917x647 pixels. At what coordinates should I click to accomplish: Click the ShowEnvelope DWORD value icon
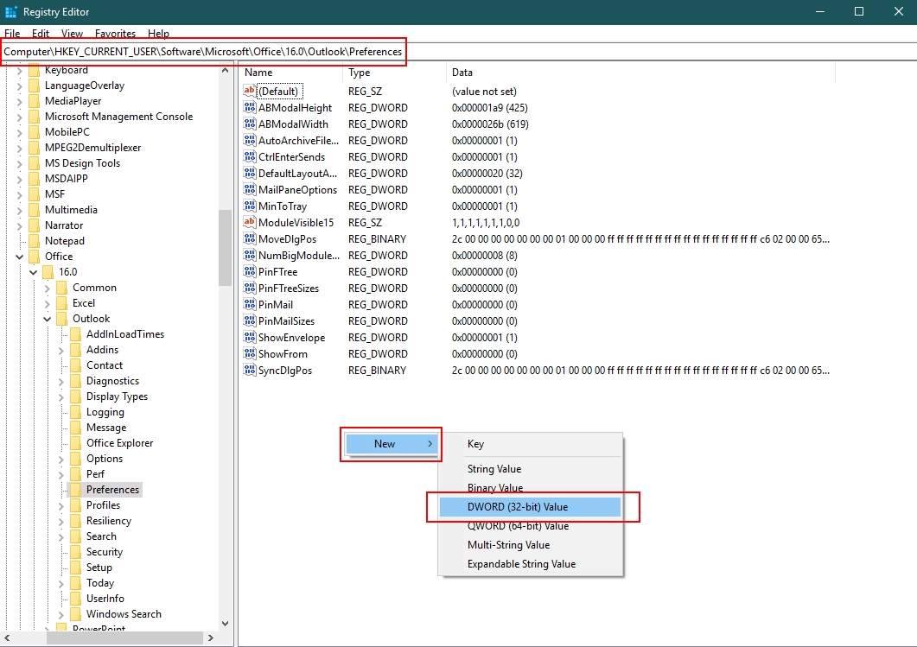(250, 338)
